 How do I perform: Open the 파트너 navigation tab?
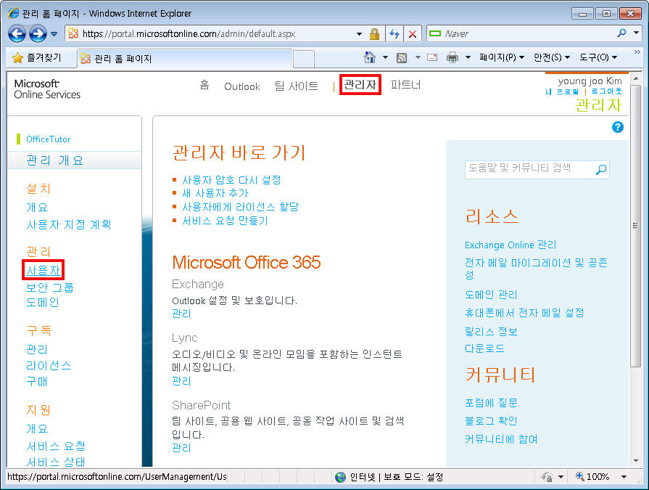405,85
